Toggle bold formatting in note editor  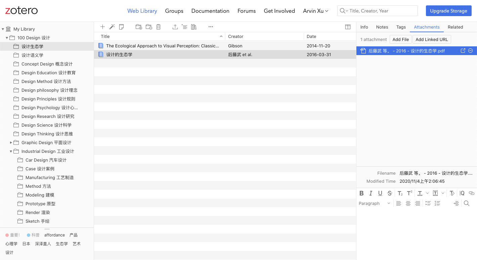[361, 193]
